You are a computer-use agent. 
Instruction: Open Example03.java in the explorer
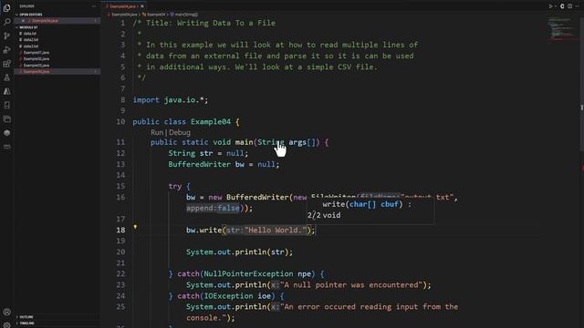(36, 65)
